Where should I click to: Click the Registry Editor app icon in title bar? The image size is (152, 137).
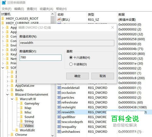point(4,2)
